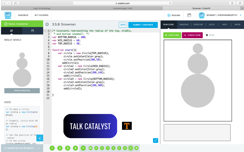
Task: Toggle Safari sidebar view button
Action: 15,3
